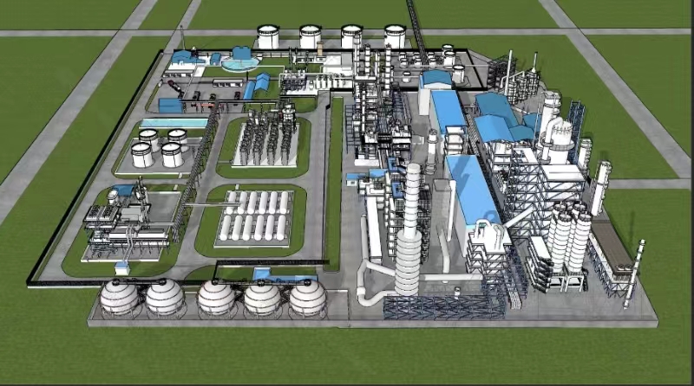Image resolution: width=694 pixels, height=386 pixels.
Task: Select the blue arched-roof building at top
Action: pos(435,79)
